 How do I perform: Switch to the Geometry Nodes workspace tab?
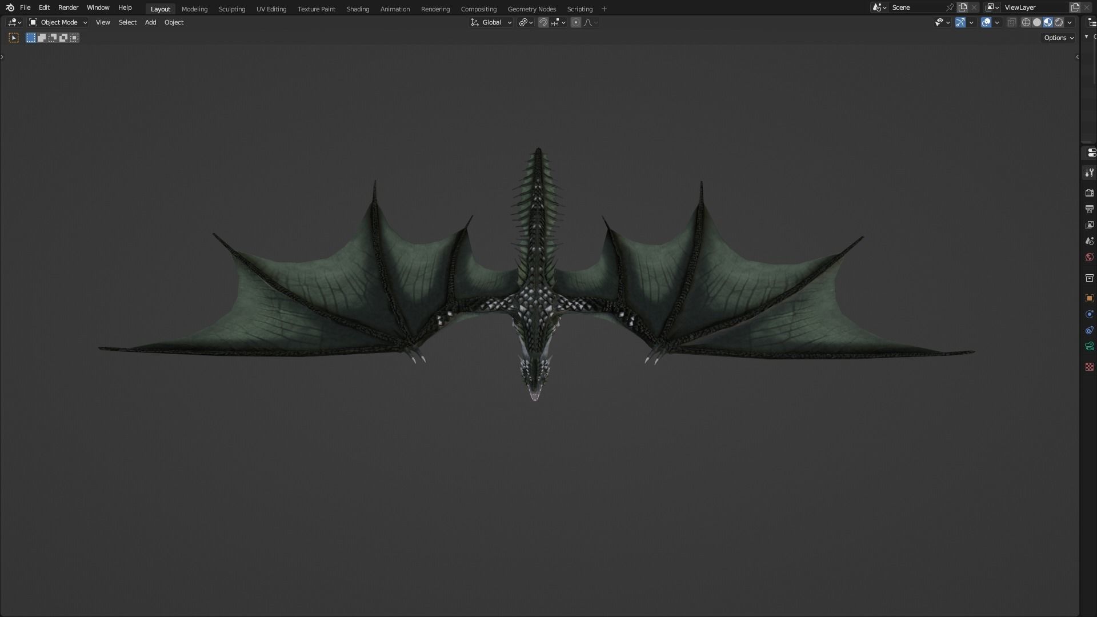(x=531, y=9)
